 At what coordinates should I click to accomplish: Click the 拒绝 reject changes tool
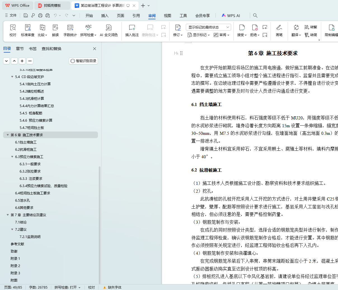point(255,30)
